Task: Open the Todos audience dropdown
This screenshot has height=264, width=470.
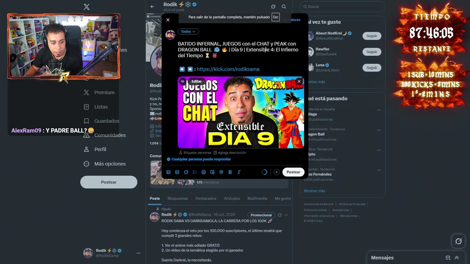Action: 188,32
